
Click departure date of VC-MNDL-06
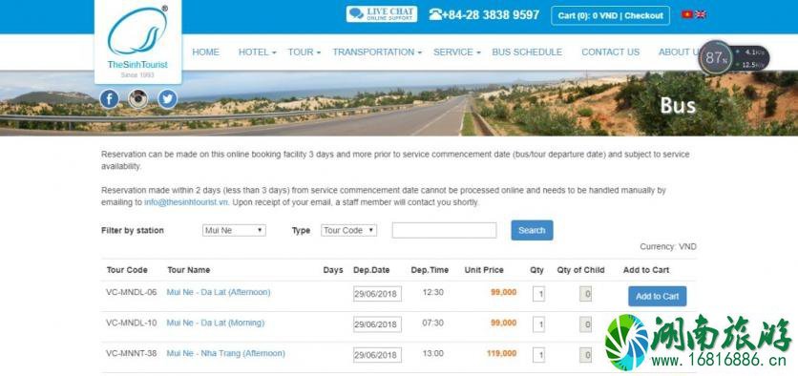[x=377, y=294]
